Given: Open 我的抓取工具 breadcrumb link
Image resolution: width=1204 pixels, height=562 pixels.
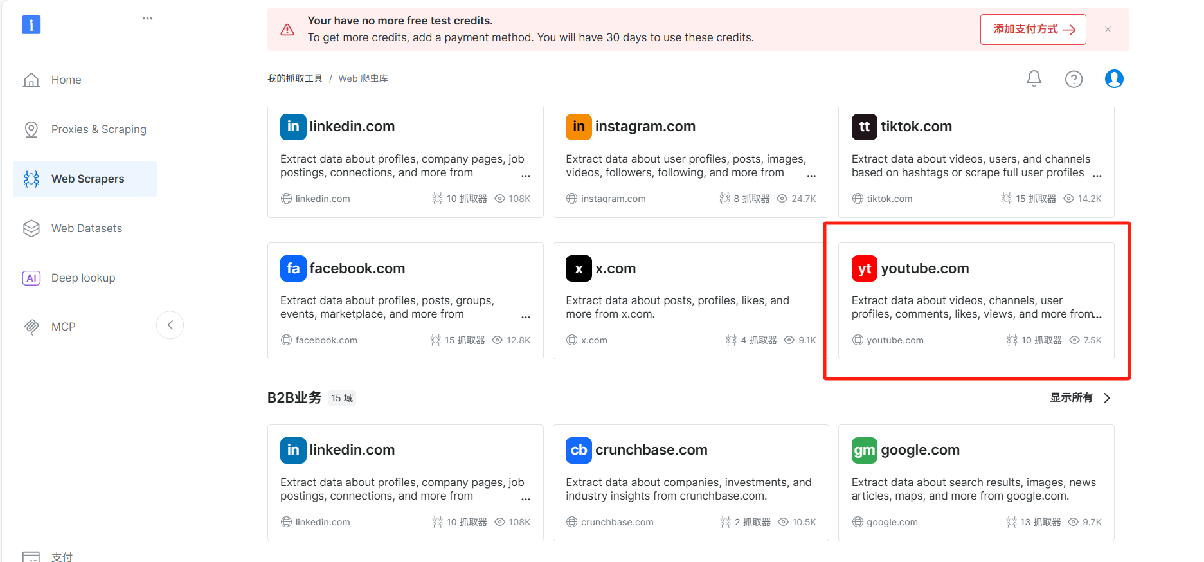Looking at the screenshot, I should tap(295, 78).
